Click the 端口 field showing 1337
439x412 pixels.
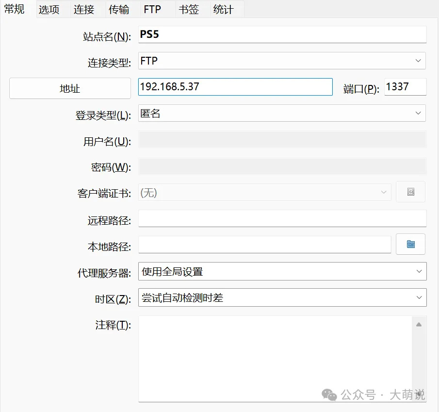tap(405, 87)
